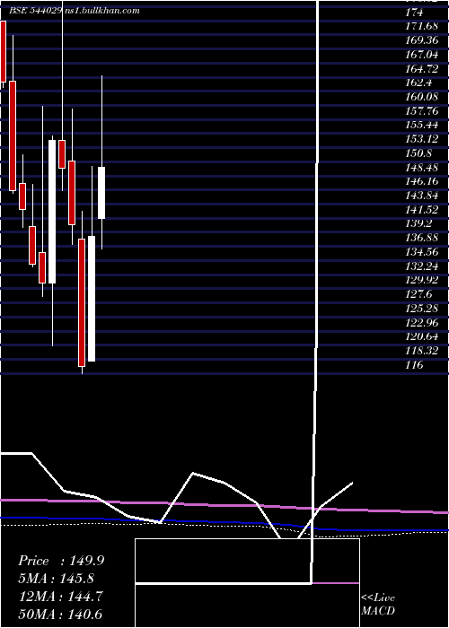This screenshot has height=628, width=449.
Task: Click the 12MA : 144.7 readout
Action: (60, 597)
